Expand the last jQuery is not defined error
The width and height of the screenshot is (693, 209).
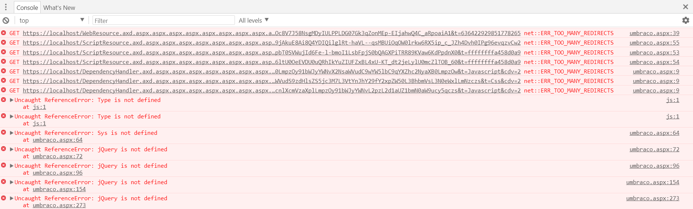[x=12, y=198]
